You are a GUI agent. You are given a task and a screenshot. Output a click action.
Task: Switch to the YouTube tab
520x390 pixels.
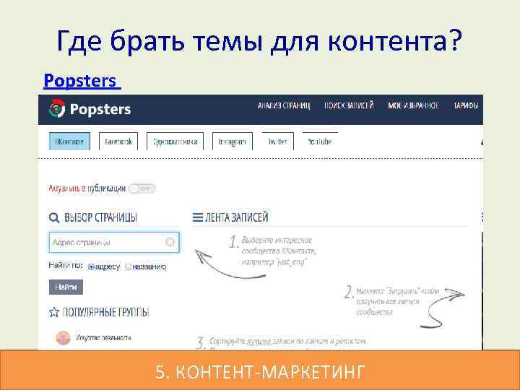point(320,142)
